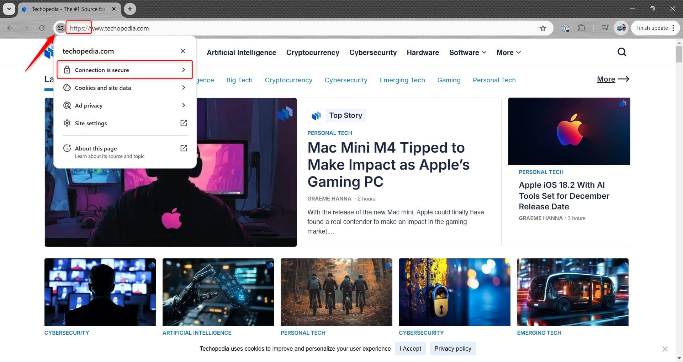Click the scrollbar down arrow
Screen dimensions: 683x362
click(679, 358)
